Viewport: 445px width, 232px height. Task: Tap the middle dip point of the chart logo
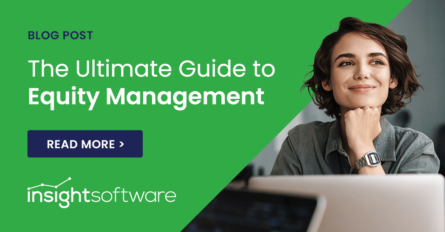click(56, 186)
